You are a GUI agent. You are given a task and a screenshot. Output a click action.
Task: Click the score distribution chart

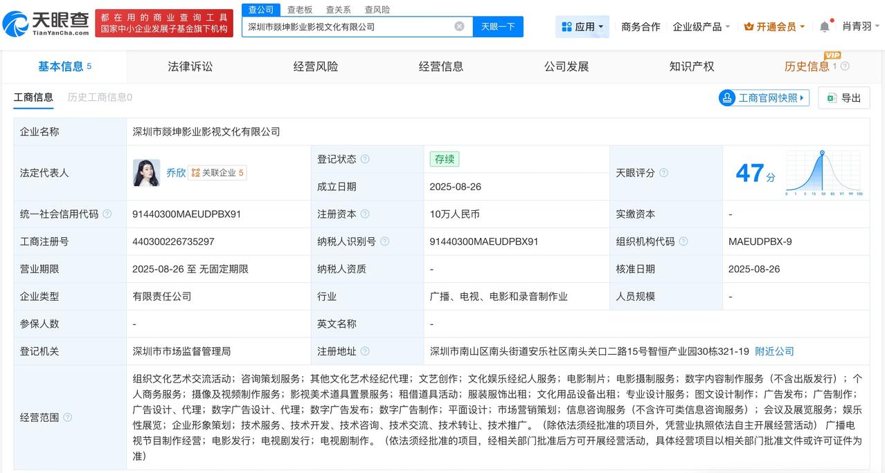point(824,173)
